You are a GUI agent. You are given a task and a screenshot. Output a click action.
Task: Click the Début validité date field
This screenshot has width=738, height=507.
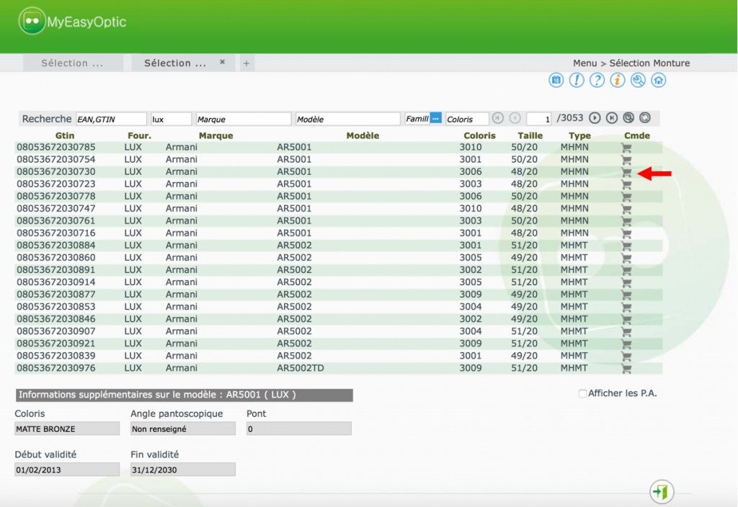click(67, 470)
